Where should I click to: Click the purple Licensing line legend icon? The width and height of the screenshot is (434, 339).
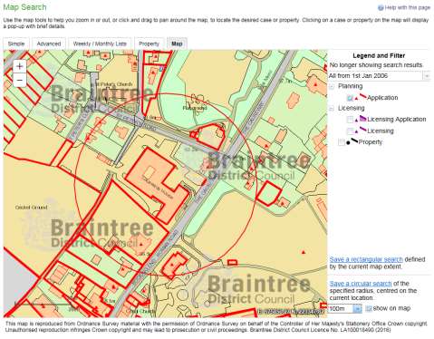(x=362, y=130)
